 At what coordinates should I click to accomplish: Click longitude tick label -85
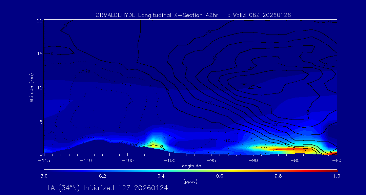[x=295, y=161]
